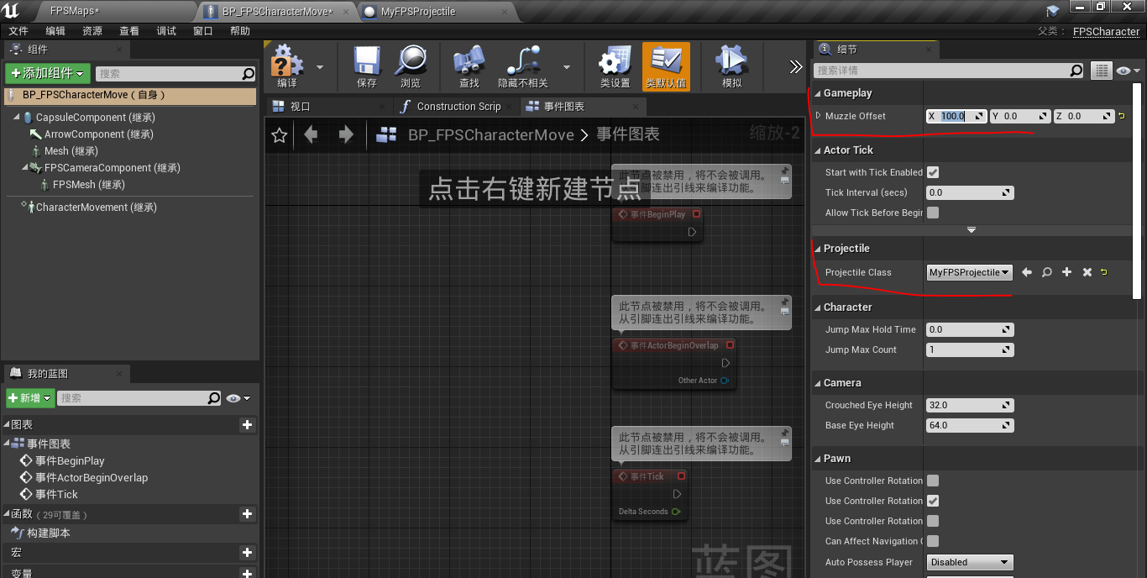Click the details panel scrollbar
Screen dimensions: 1147x578
click(x=1137, y=190)
